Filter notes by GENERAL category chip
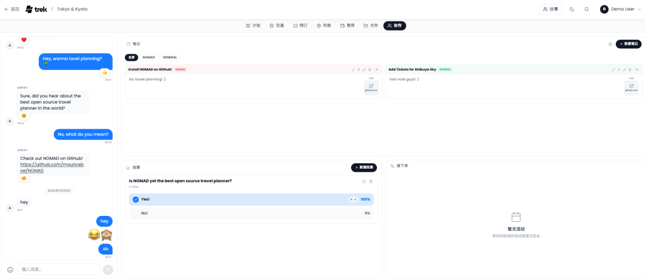Screen dimensions: 645x279 click(x=170, y=57)
